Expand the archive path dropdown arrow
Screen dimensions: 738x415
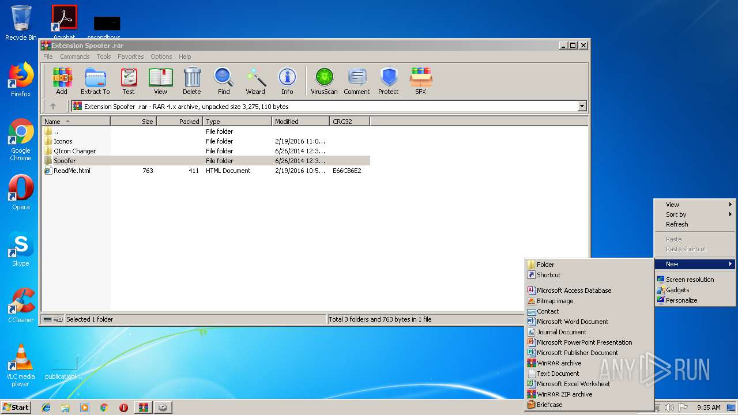[x=582, y=106]
